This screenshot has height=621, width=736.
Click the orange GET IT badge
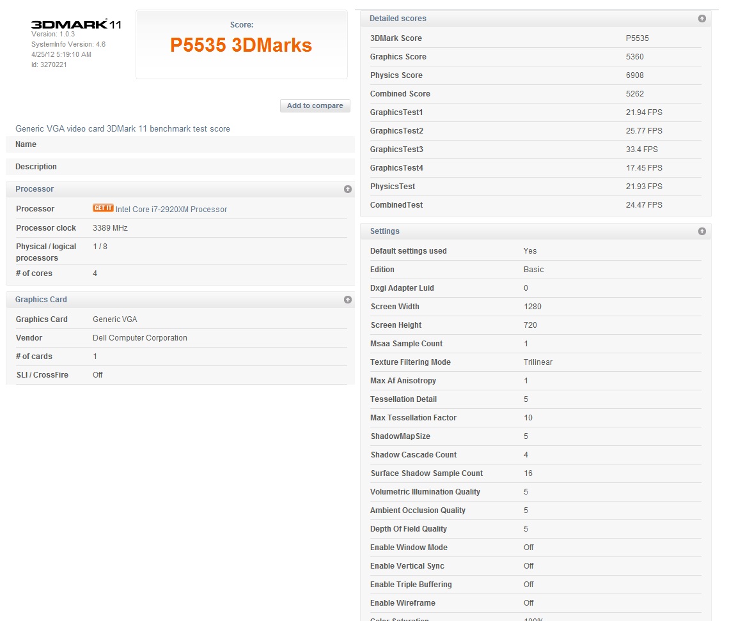pos(103,208)
